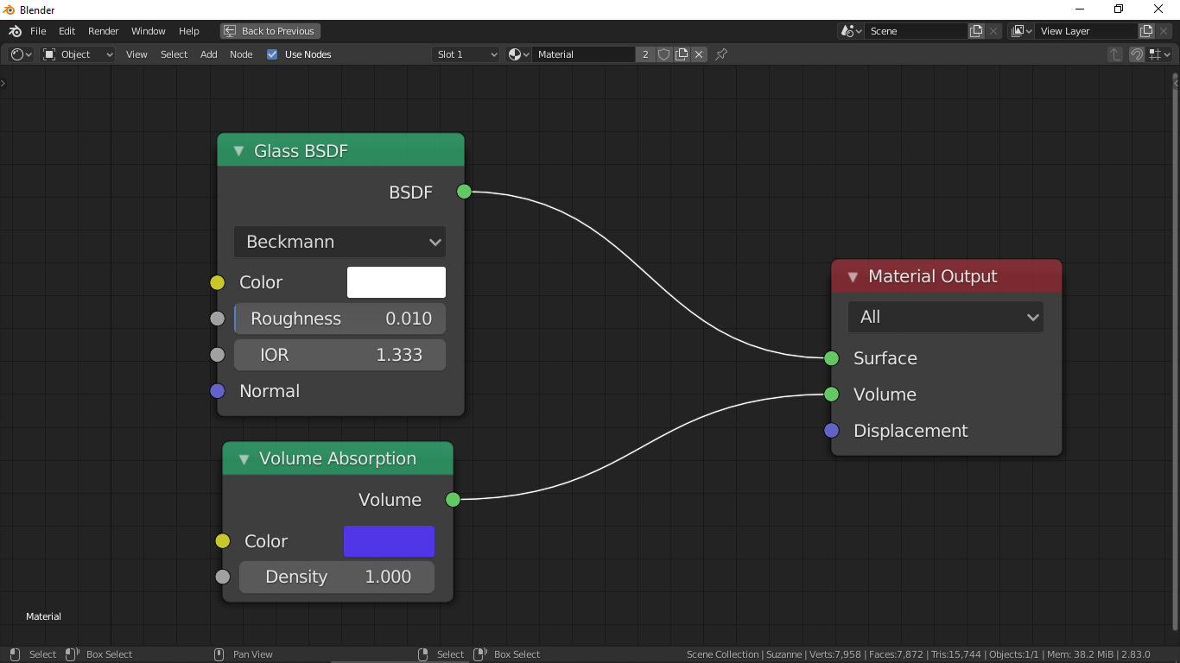Open the All target dropdown in Material Output
Viewport: 1180px width, 663px height.
pyautogui.click(x=946, y=317)
